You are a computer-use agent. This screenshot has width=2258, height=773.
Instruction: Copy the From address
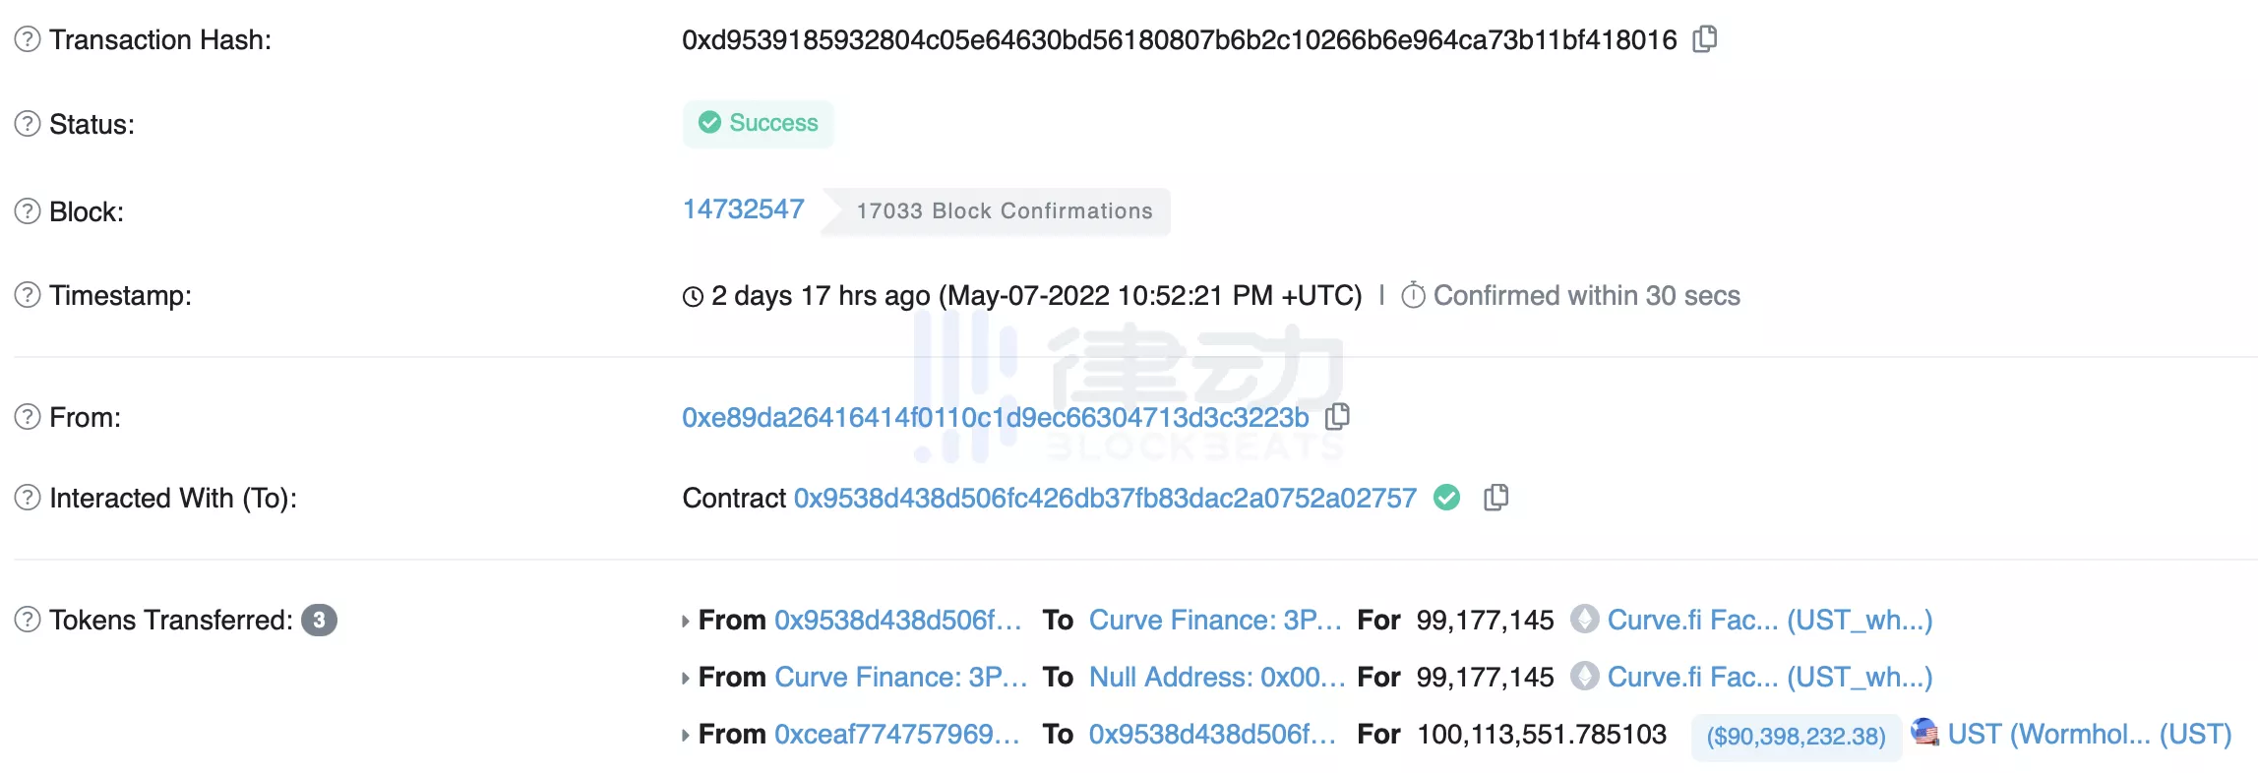[x=1337, y=417]
